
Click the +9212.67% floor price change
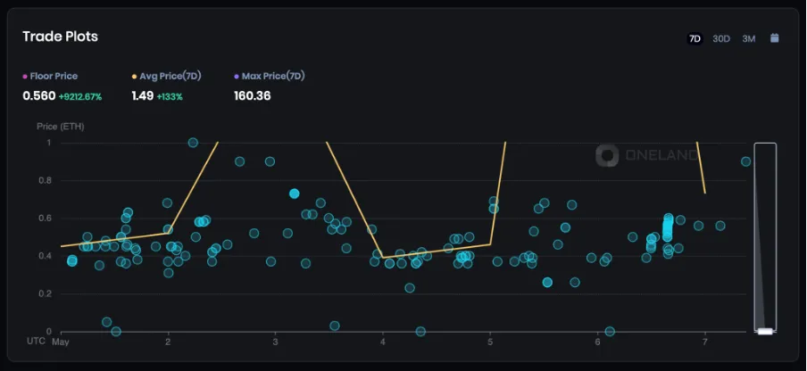80,96
